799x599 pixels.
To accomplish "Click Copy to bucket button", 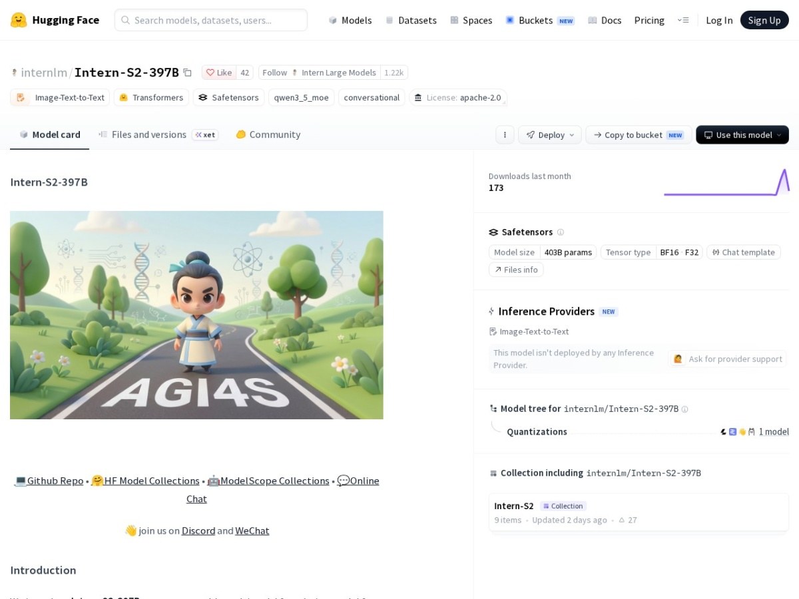I will 639,134.
